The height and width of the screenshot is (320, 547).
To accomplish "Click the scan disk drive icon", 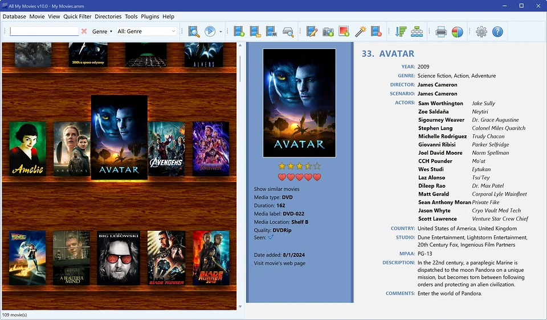I will [x=288, y=32].
